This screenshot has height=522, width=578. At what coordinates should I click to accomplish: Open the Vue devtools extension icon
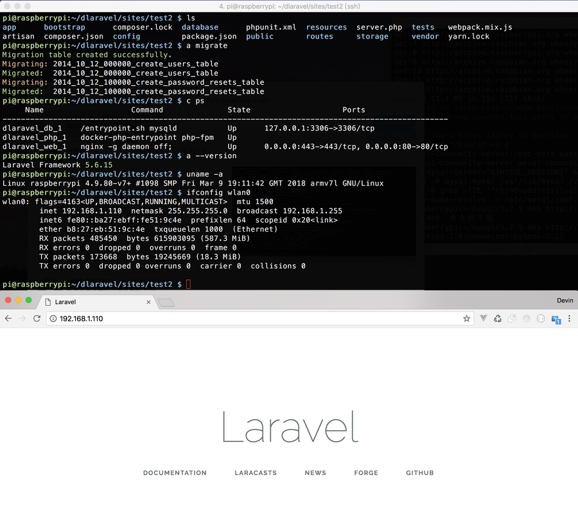[x=483, y=318]
